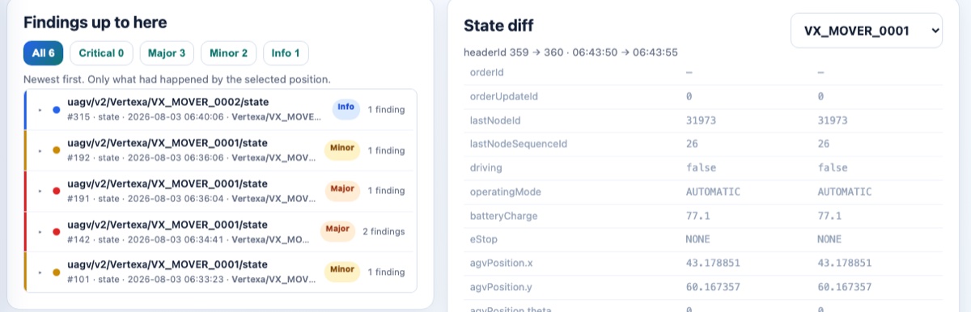971x312 pixels.
Task: Click the 'Newest first' description text
Action: coord(176,79)
